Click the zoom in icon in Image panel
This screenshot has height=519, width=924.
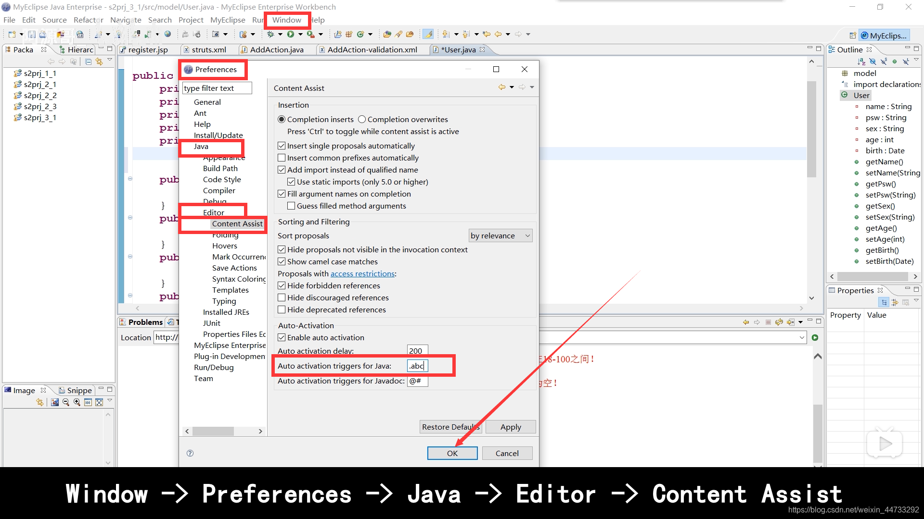click(x=77, y=402)
